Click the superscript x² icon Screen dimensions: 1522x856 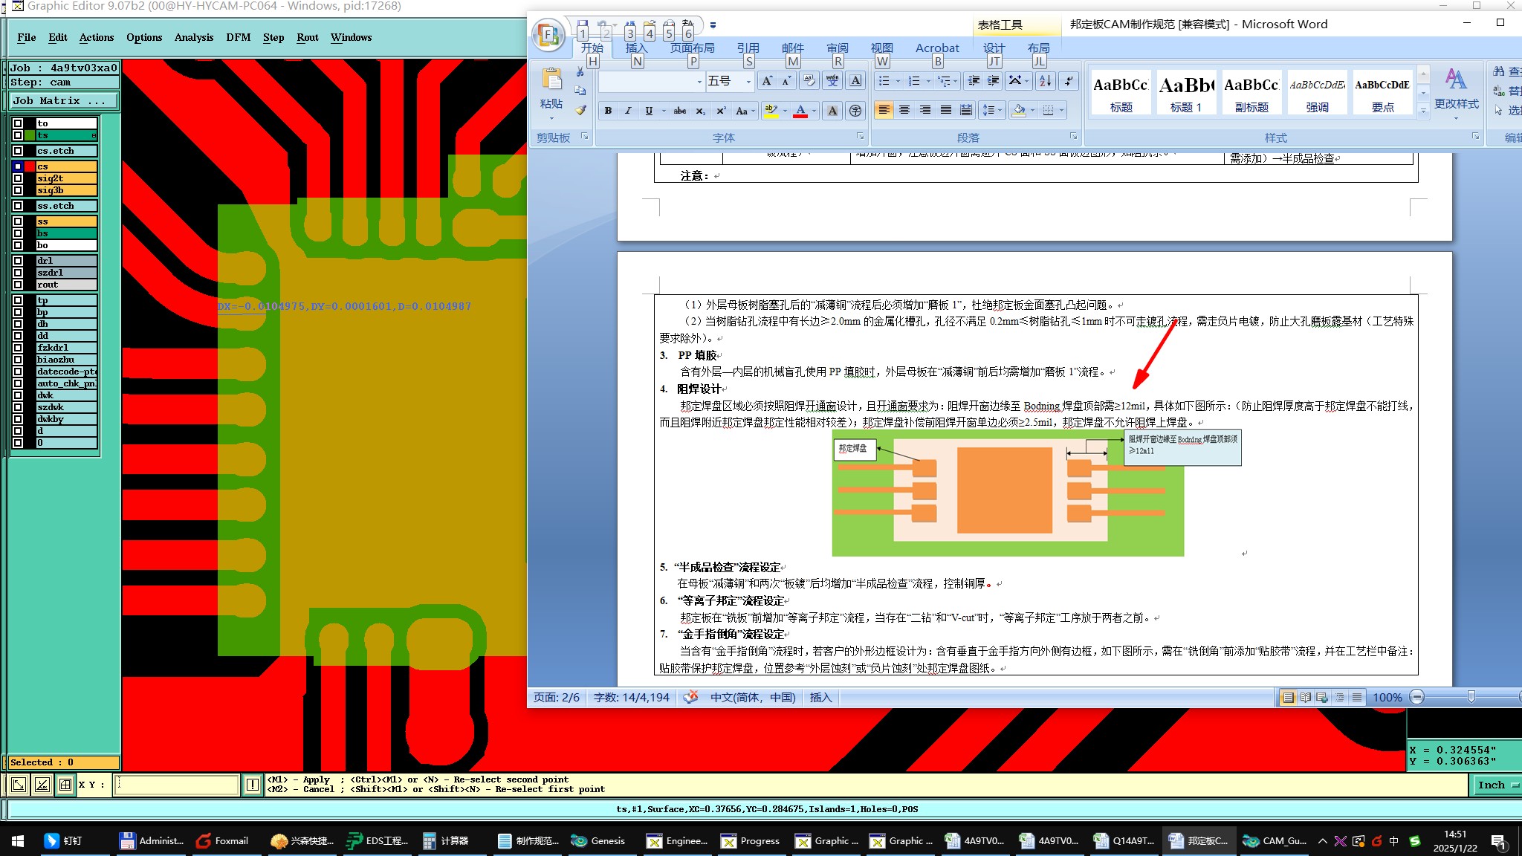pyautogui.click(x=721, y=111)
